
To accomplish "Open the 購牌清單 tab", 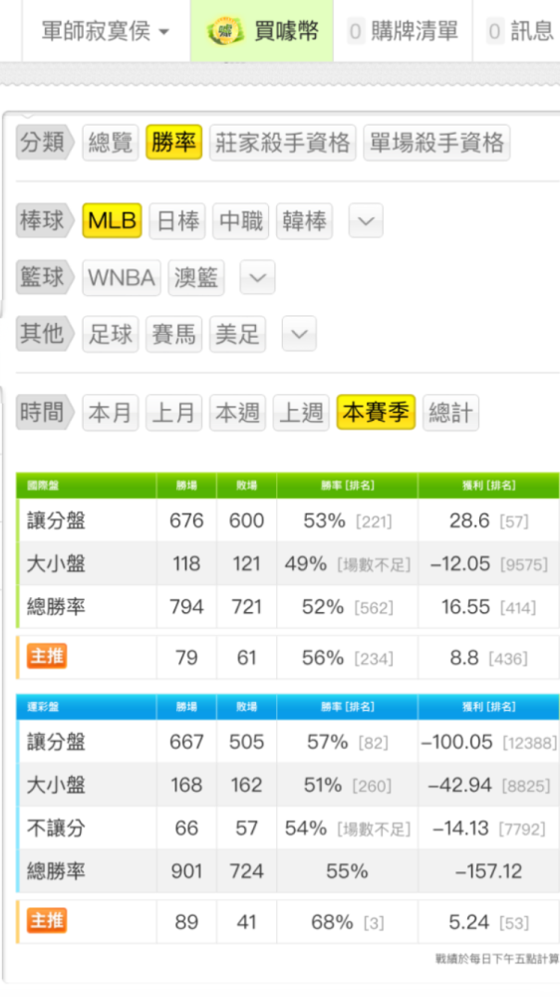I will pos(403,31).
